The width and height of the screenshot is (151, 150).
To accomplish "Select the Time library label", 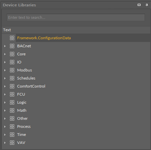I will [x=21, y=135].
